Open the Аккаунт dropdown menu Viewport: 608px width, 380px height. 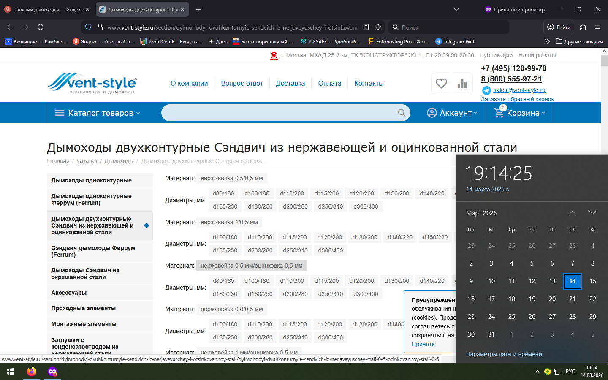tap(452, 113)
